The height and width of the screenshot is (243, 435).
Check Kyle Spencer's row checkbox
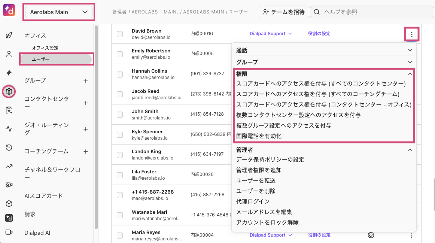[x=120, y=134]
